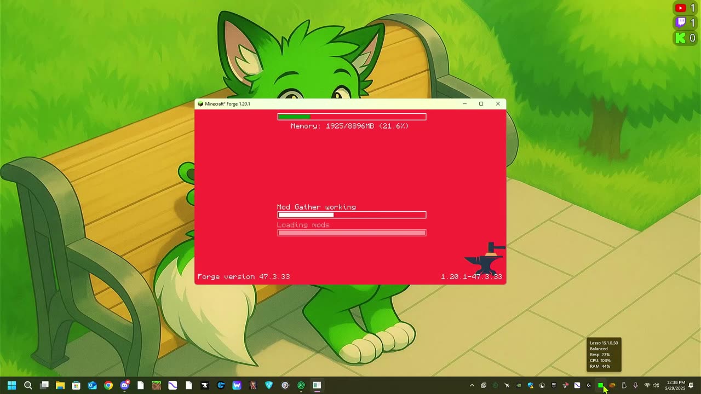Click the Twitch viewer counter overlay

685,22
